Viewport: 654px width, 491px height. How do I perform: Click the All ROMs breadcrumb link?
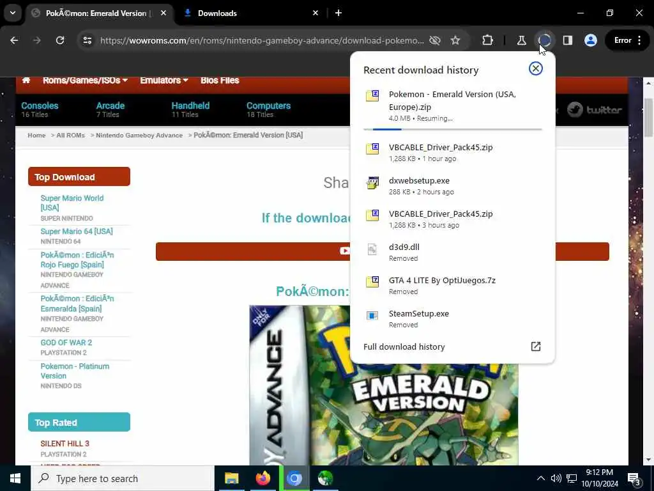coord(70,136)
